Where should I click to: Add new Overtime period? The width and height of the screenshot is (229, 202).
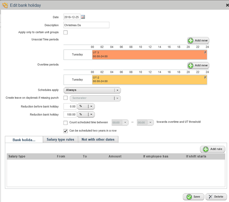198,66
